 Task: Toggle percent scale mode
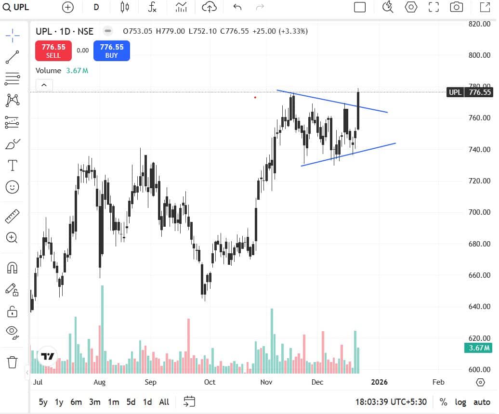click(x=443, y=402)
